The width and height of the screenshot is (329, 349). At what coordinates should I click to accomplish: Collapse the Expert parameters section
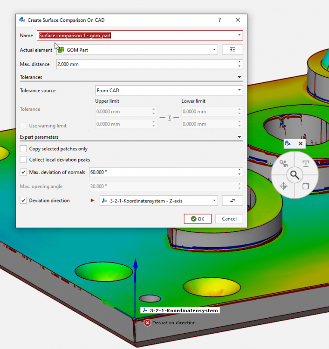pos(240,137)
